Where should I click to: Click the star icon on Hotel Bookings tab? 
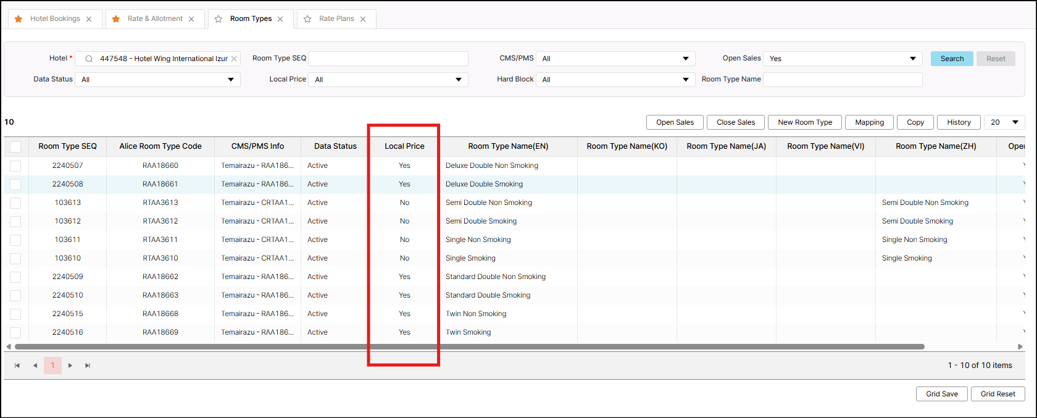pyautogui.click(x=19, y=19)
